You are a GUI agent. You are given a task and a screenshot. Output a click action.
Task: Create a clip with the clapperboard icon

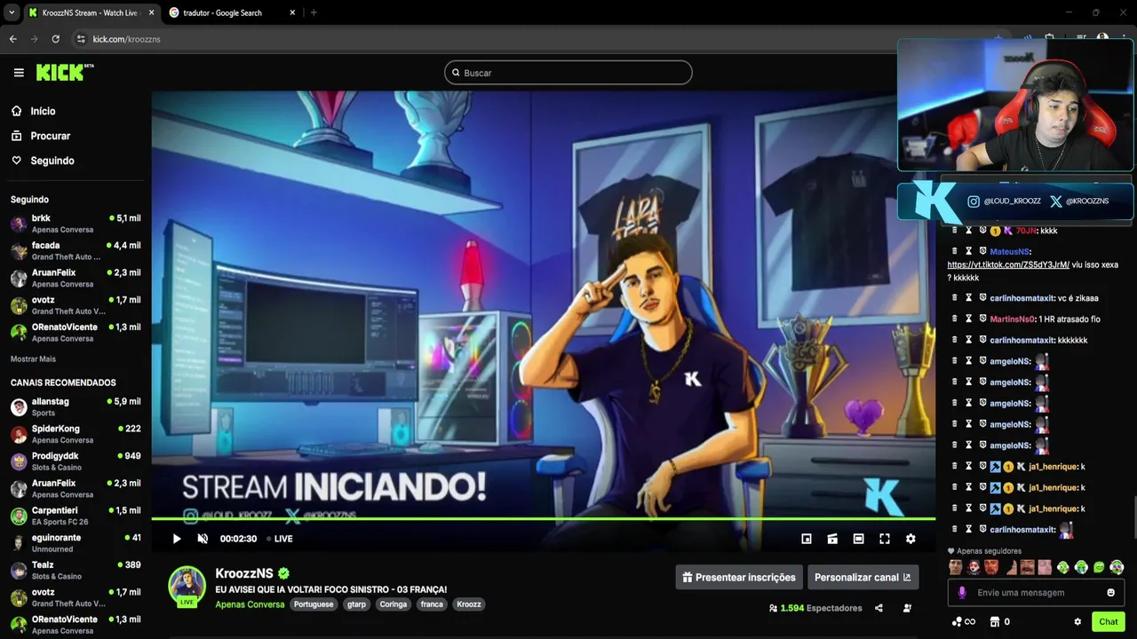[832, 539]
